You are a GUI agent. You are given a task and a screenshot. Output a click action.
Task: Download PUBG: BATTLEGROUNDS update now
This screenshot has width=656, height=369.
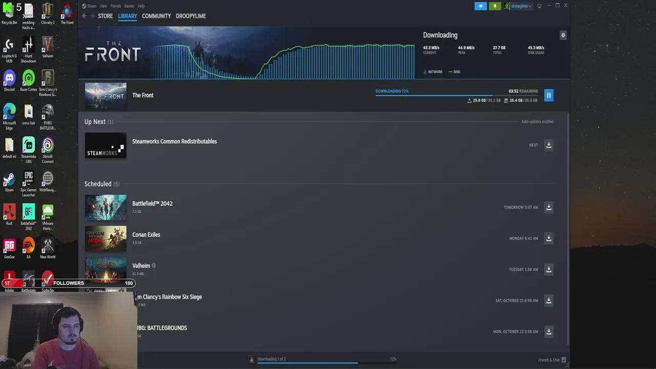click(x=548, y=332)
